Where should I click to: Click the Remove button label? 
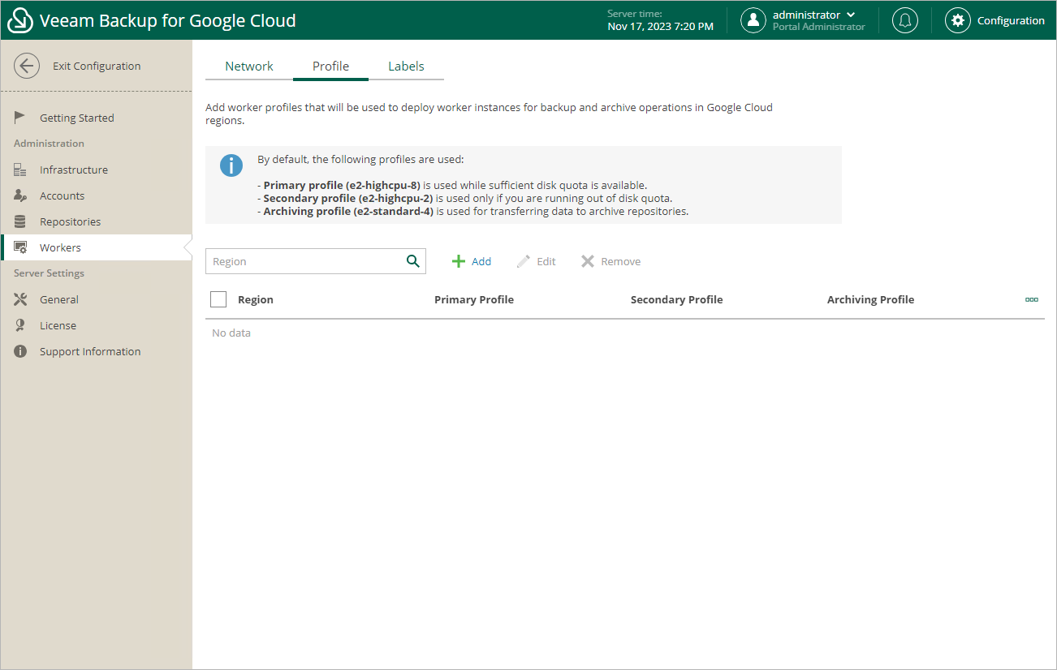click(x=621, y=261)
